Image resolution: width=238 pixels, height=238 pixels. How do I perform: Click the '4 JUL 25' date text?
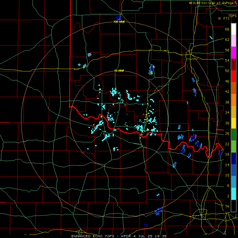[x=143, y=236]
